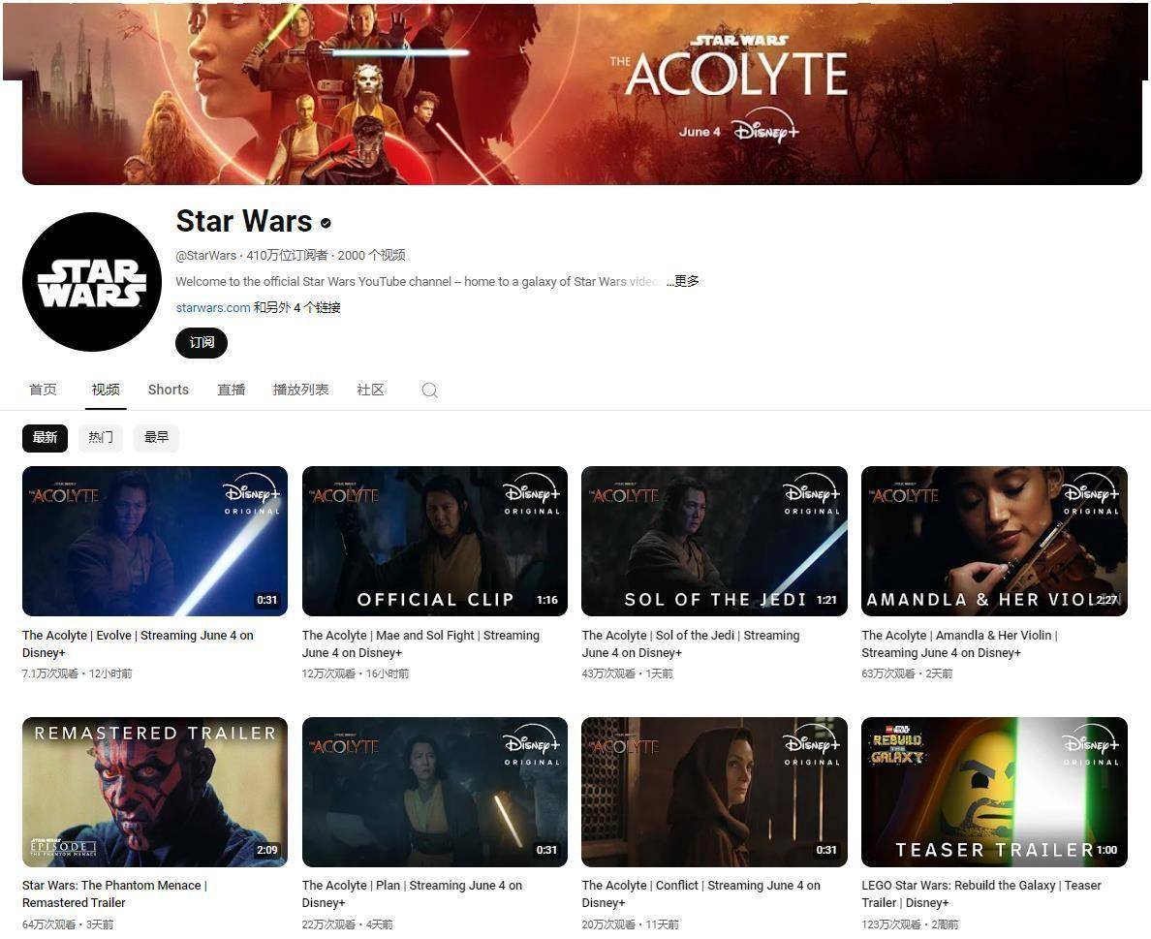This screenshot has width=1151, height=939.
Task: Click the verified badge next to Star Wars
Action: (326, 223)
